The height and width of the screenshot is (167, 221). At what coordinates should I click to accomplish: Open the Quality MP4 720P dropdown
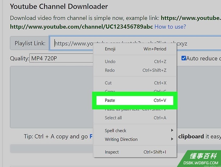pyautogui.click(x=61, y=58)
